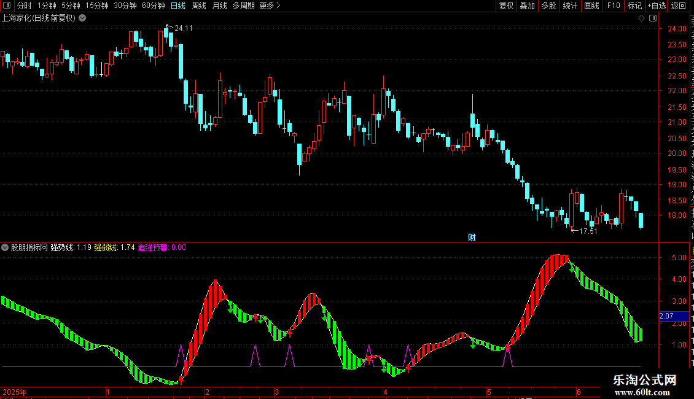694x399 pixels.
Task: Toggle the side panel icon in chart header
Action: [x=653, y=18]
